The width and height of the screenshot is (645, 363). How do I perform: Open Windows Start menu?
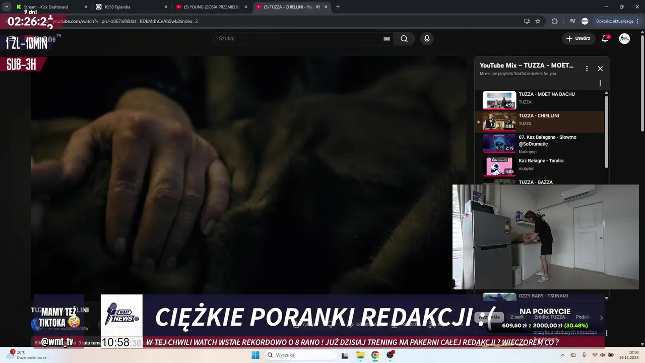[x=255, y=355]
